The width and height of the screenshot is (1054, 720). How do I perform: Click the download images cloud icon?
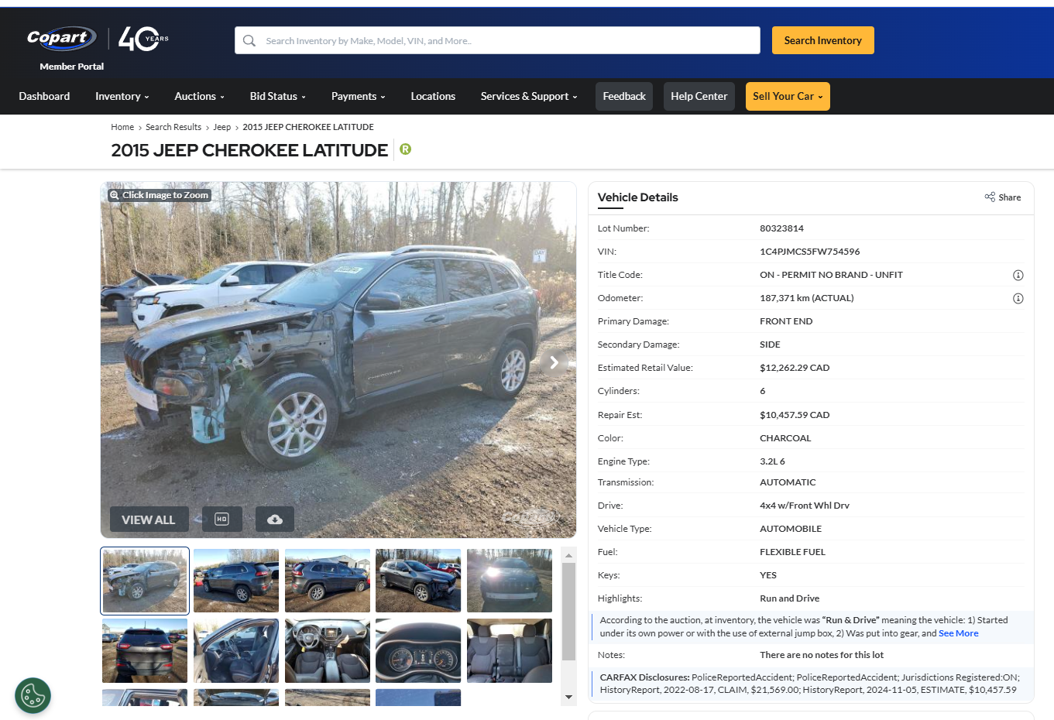coord(275,519)
